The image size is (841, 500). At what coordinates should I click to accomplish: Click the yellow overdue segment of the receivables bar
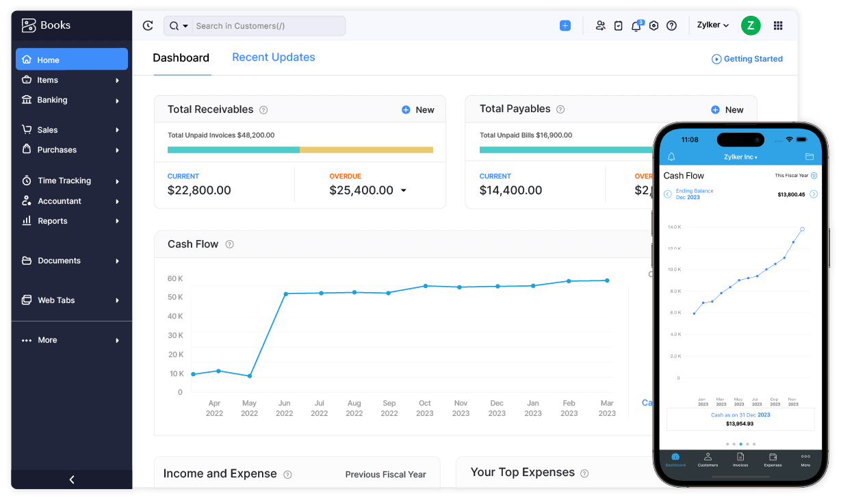pos(366,149)
